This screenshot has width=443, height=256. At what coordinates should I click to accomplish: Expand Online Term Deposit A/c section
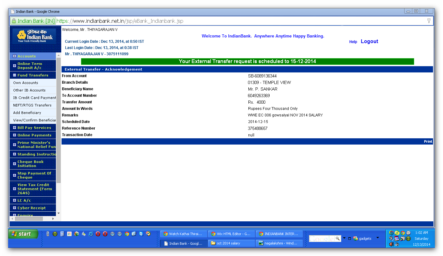(14, 66)
